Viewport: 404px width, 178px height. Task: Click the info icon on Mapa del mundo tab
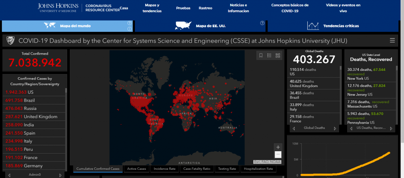tap(129, 29)
